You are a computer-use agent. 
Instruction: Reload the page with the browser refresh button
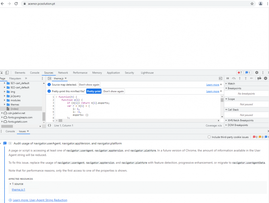click(x=16, y=4)
